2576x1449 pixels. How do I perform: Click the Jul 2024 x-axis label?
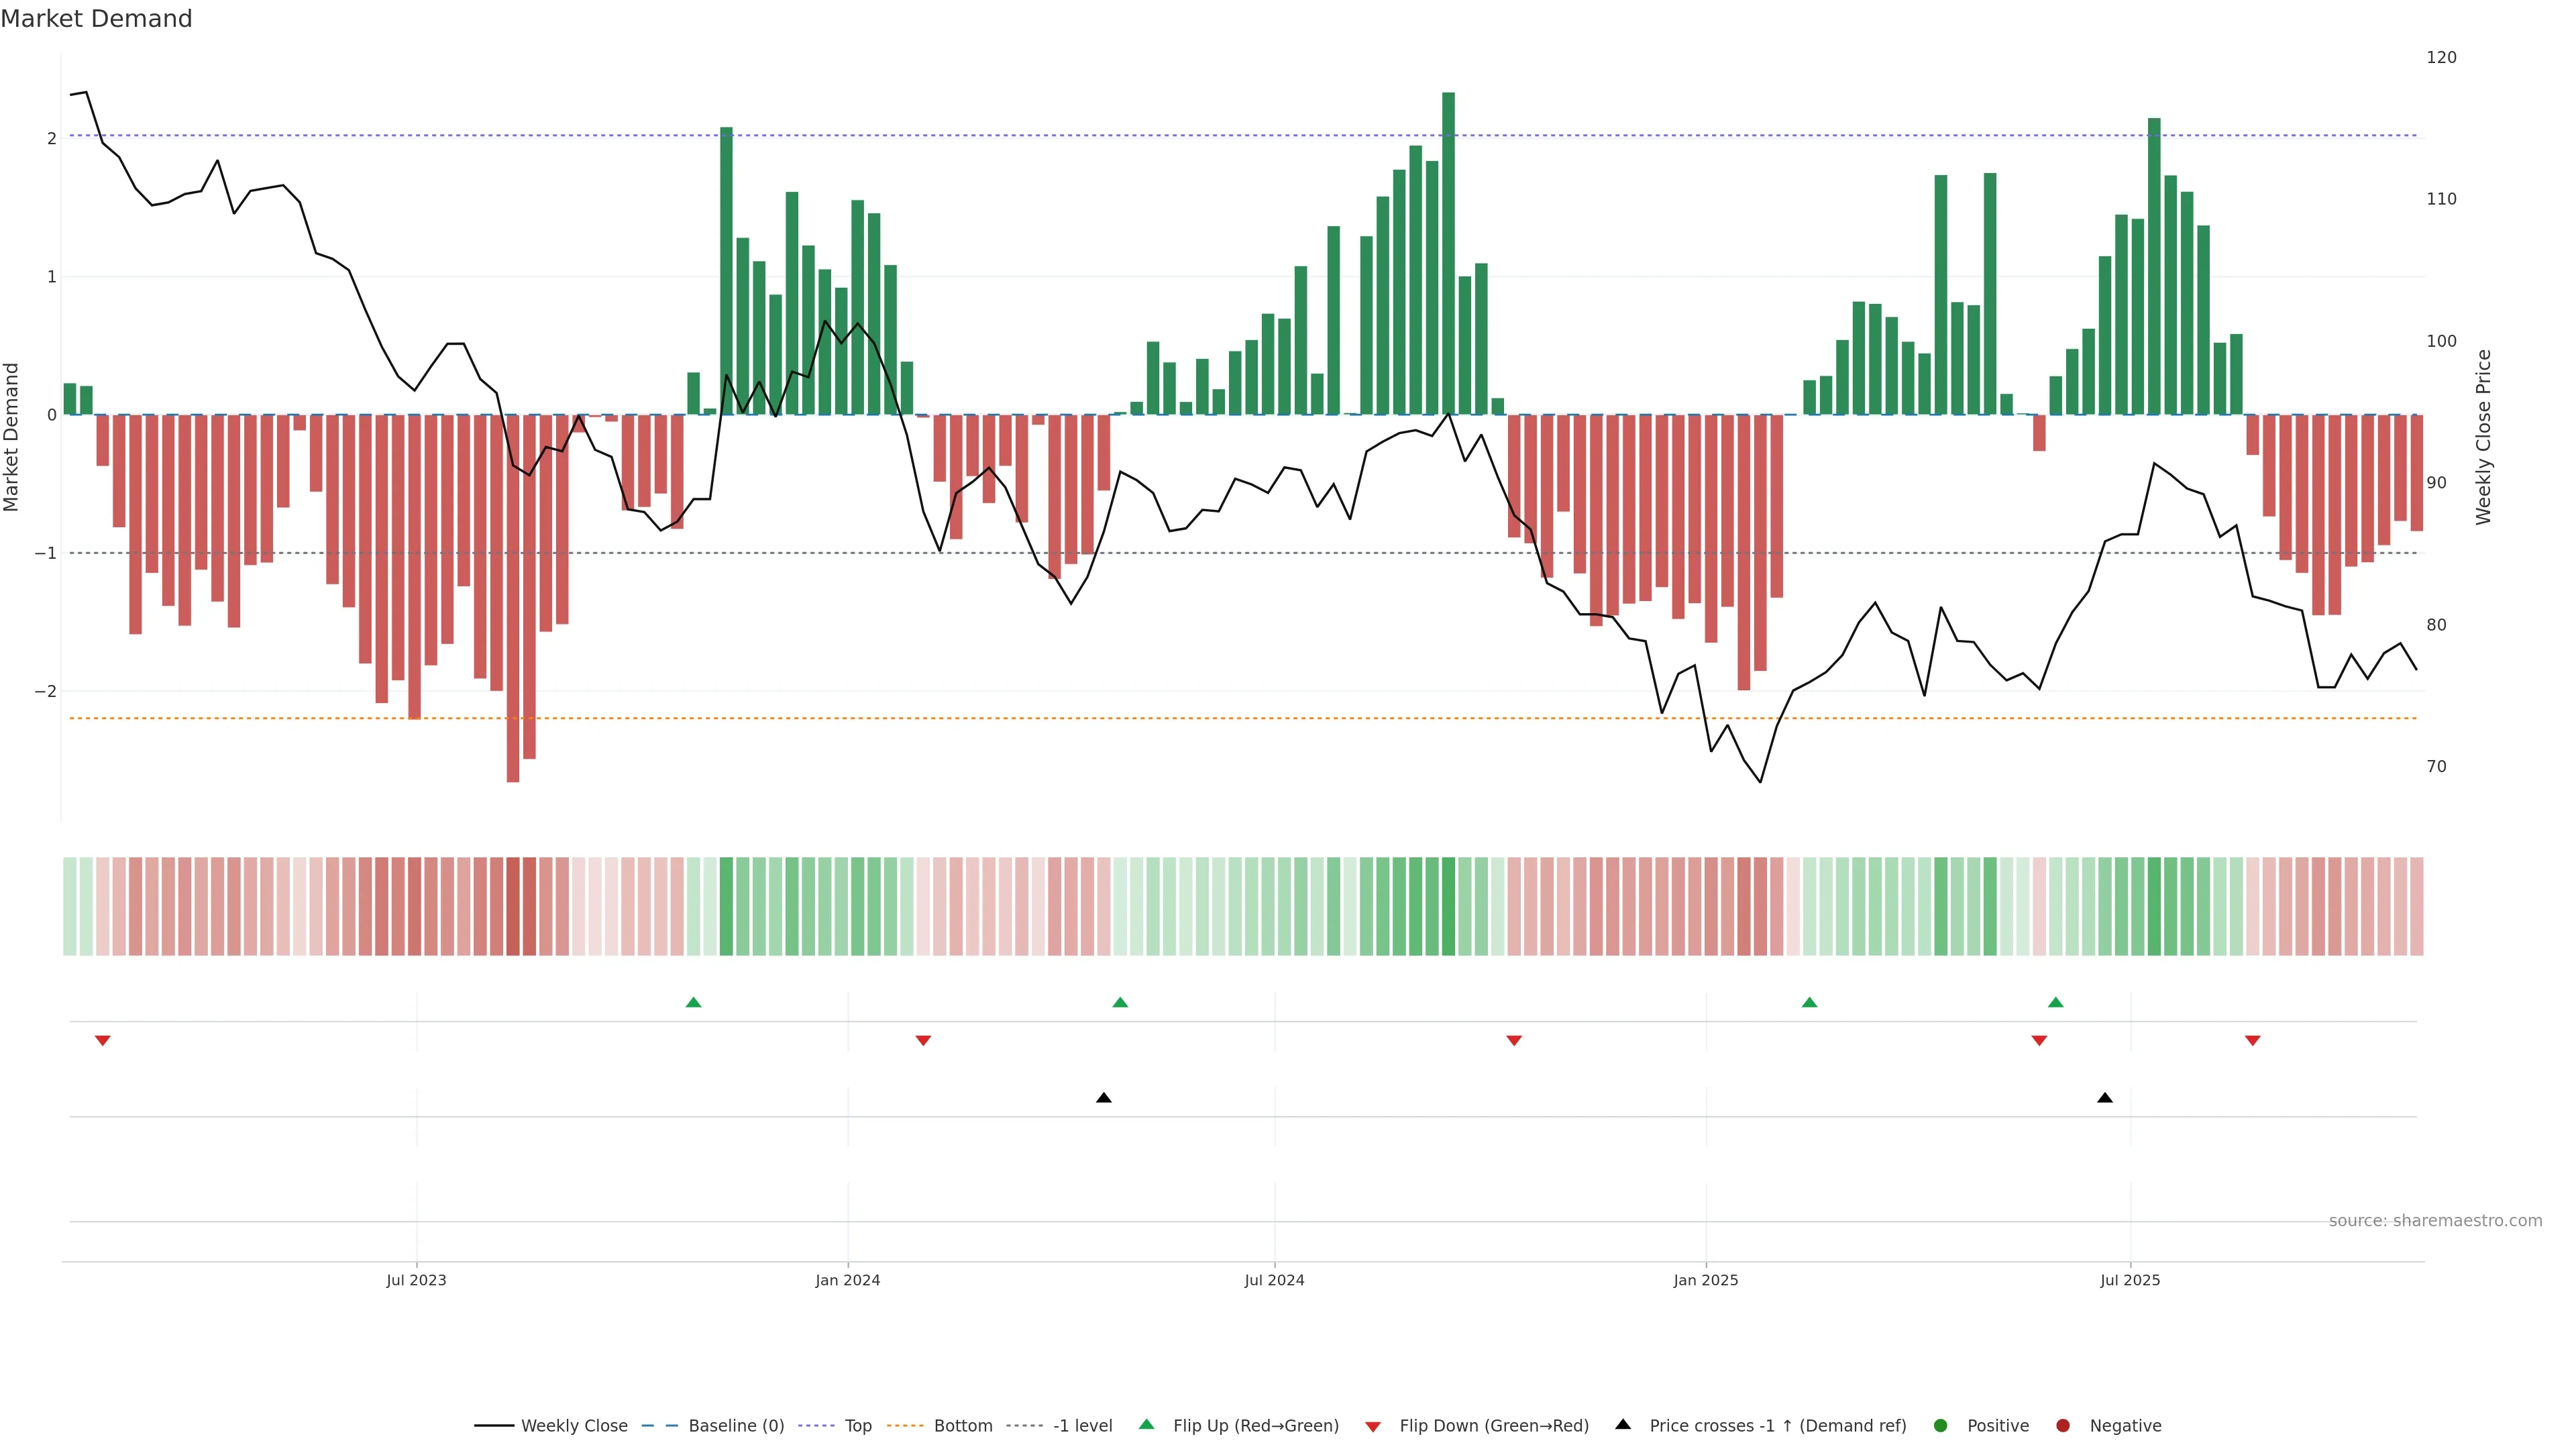coord(1274,1280)
